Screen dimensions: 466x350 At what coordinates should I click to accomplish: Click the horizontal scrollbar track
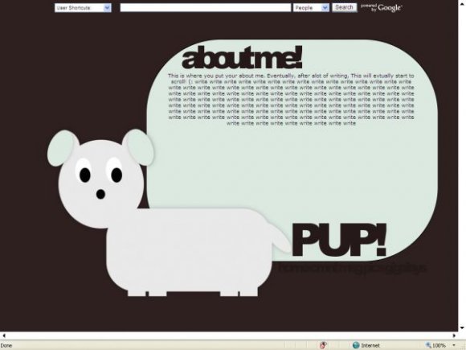pos(229,336)
